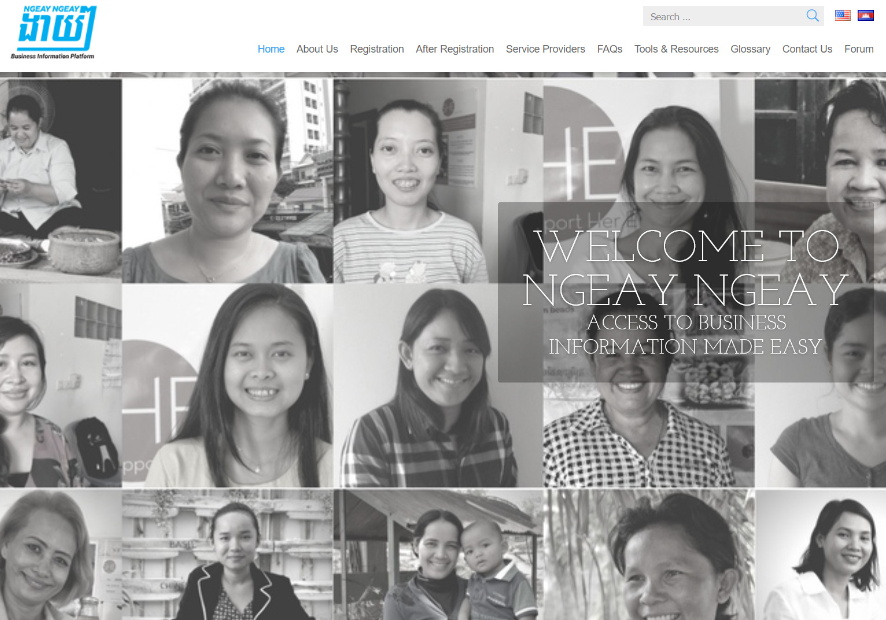Open the About Us page
886x620 pixels.
[317, 49]
